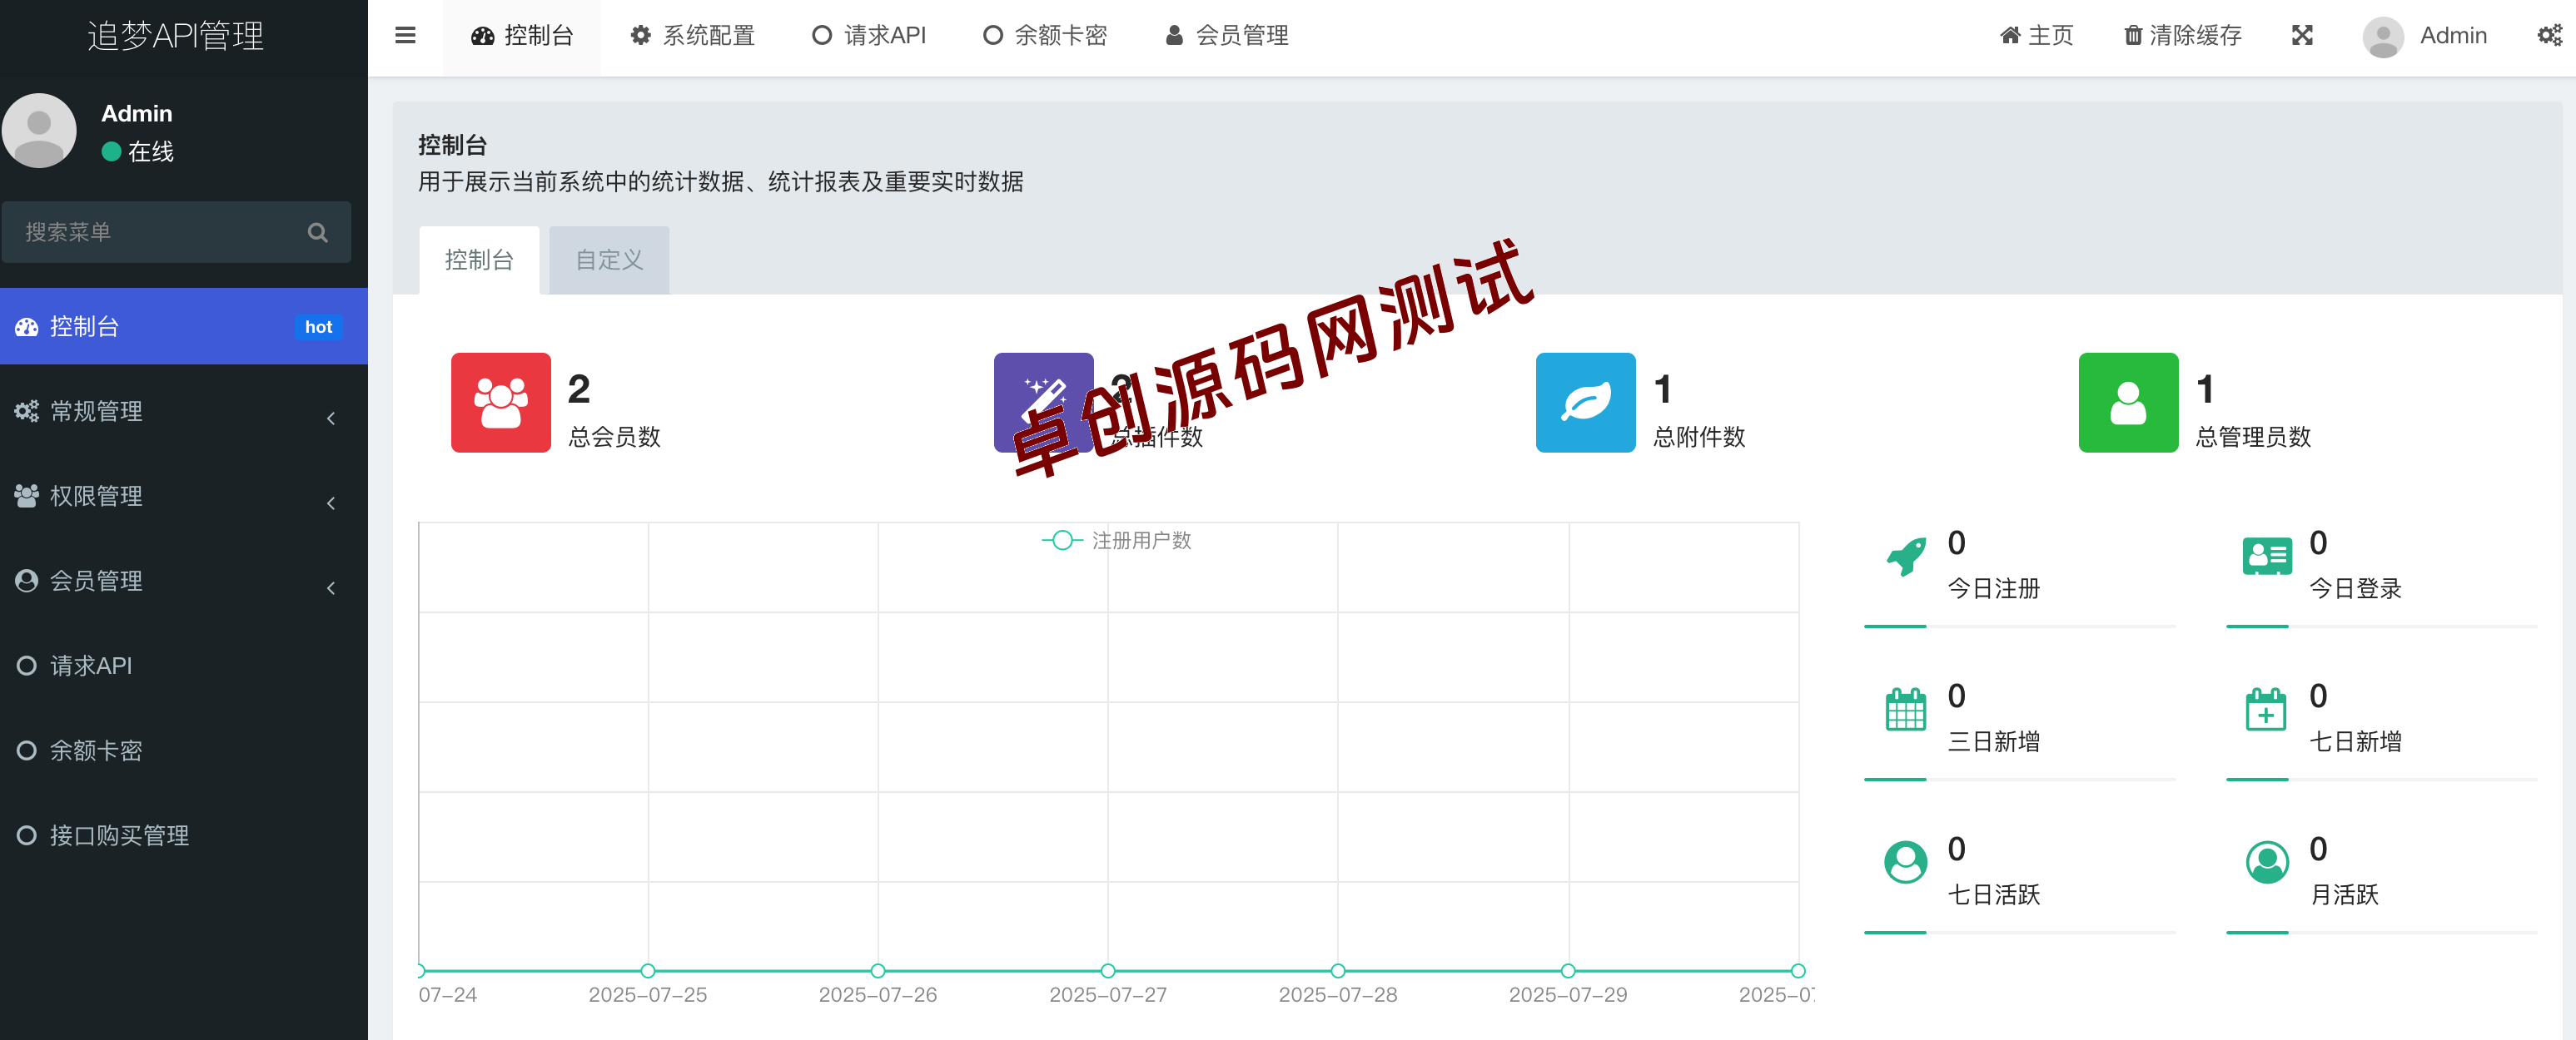Image resolution: width=2576 pixels, height=1040 pixels.
Task: Go to 主页 link in top bar
Action: [x=2036, y=36]
